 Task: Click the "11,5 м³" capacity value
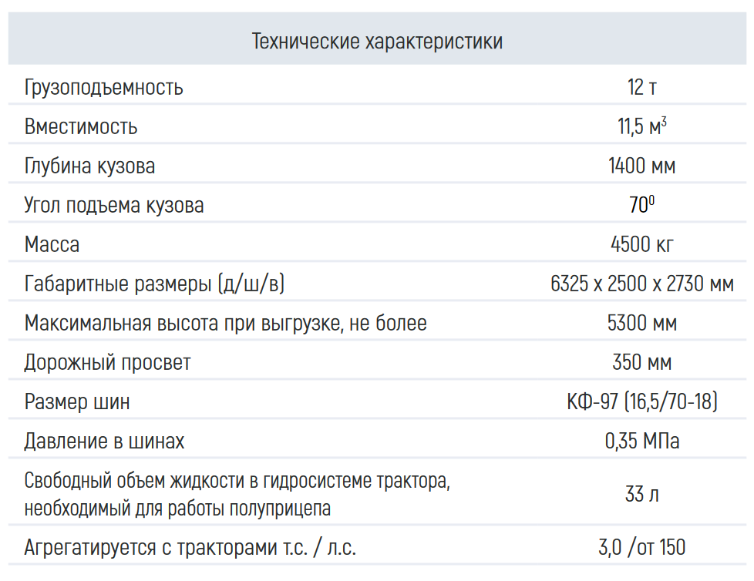coord(641,126)
